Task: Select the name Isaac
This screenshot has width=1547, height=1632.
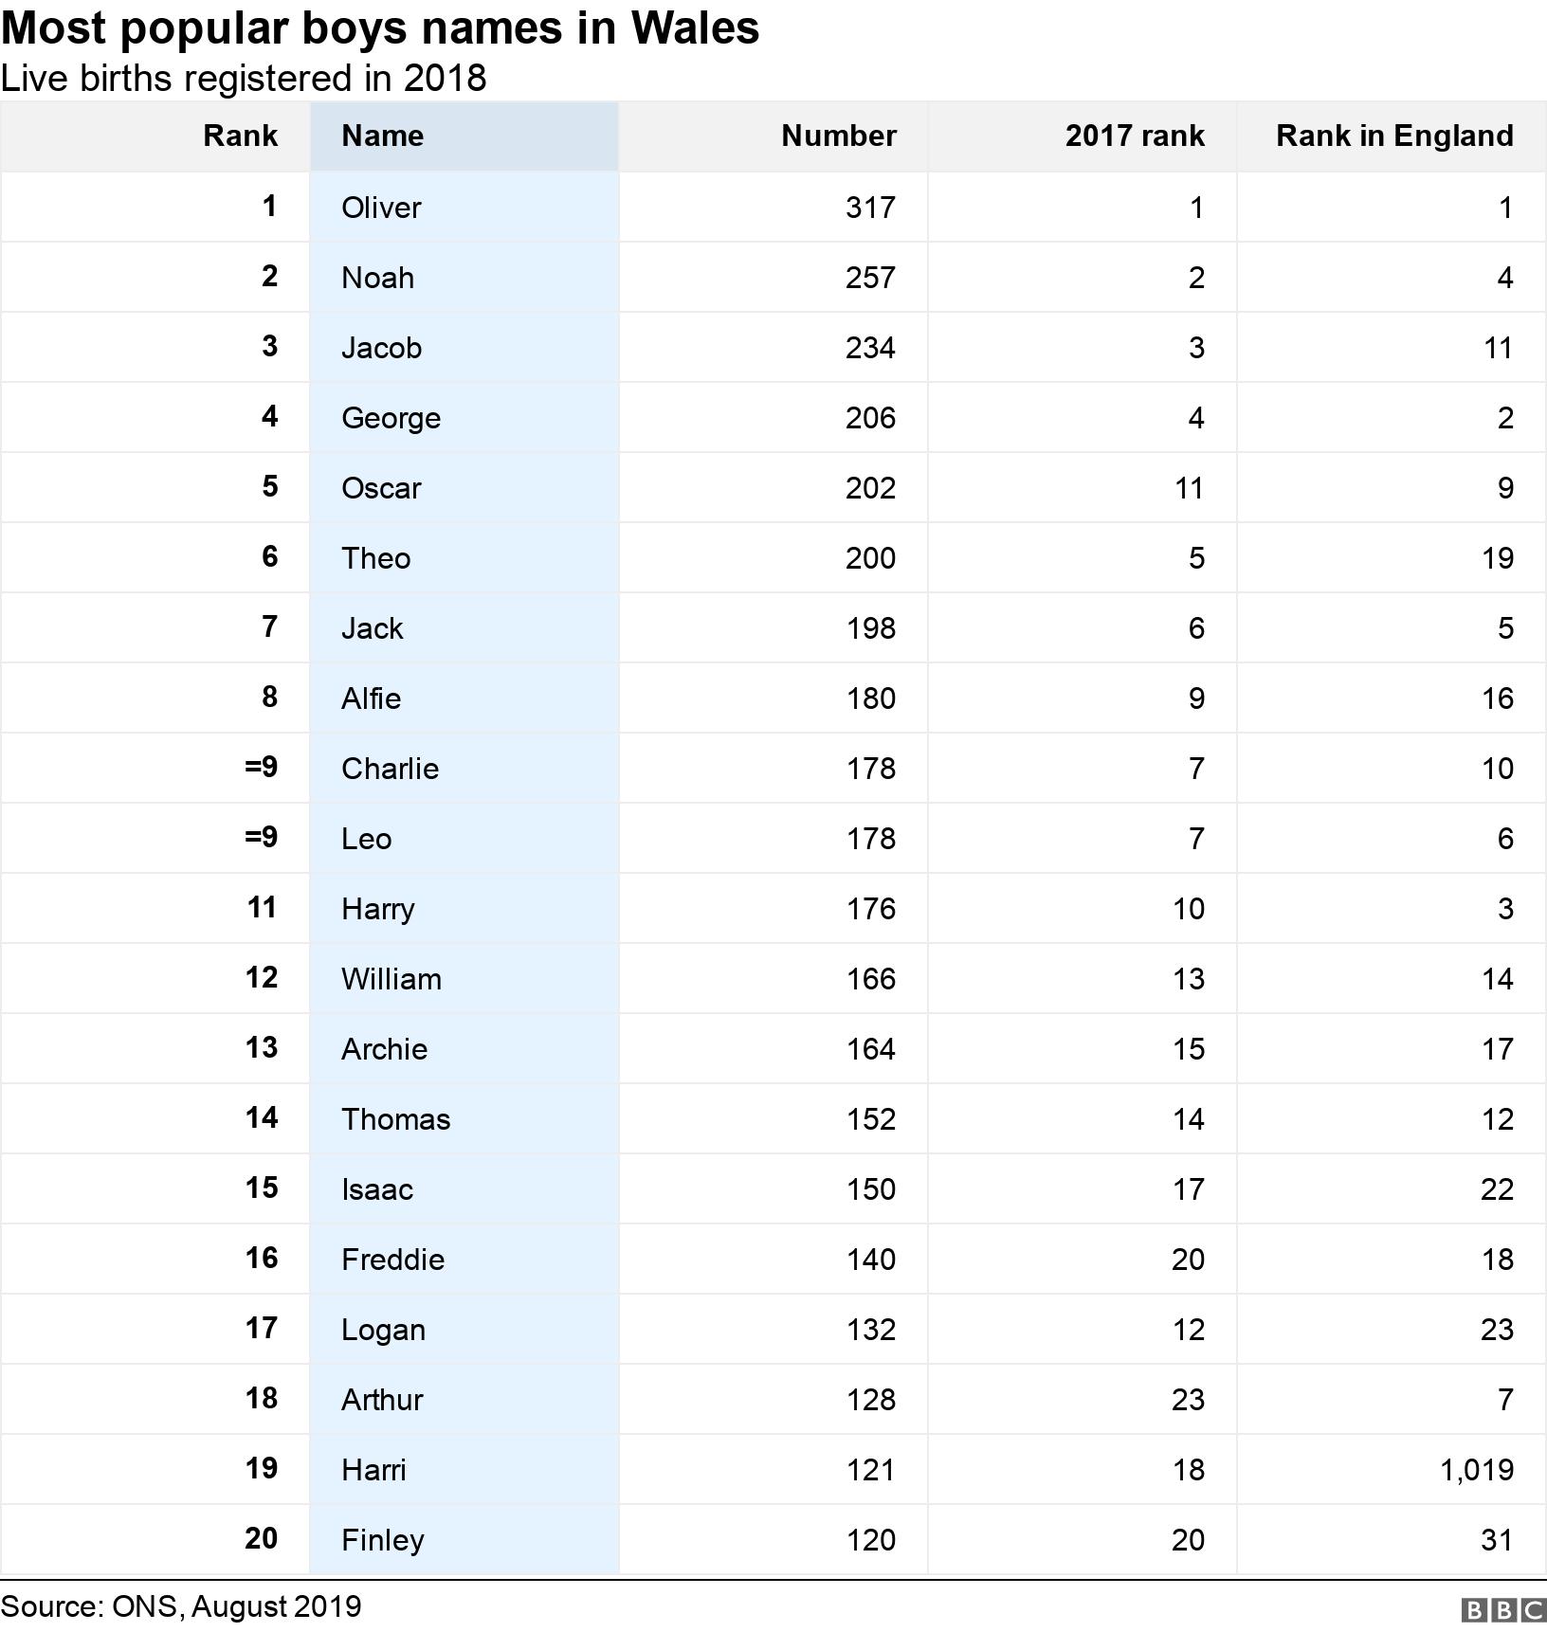Action: 377,1188
